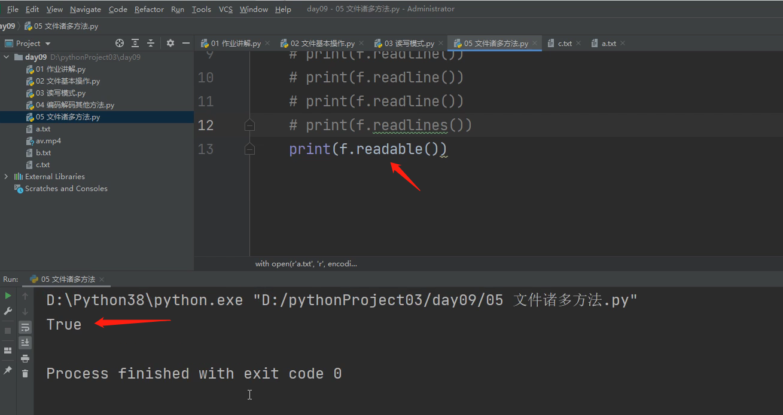The image size is (783, 415).
Task: Click the Collapse All icon in Project toolbar
Action: click(151, 43)
